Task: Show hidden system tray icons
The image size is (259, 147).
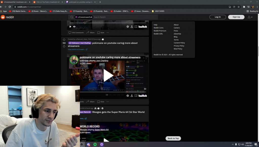Action: [233, 144]
